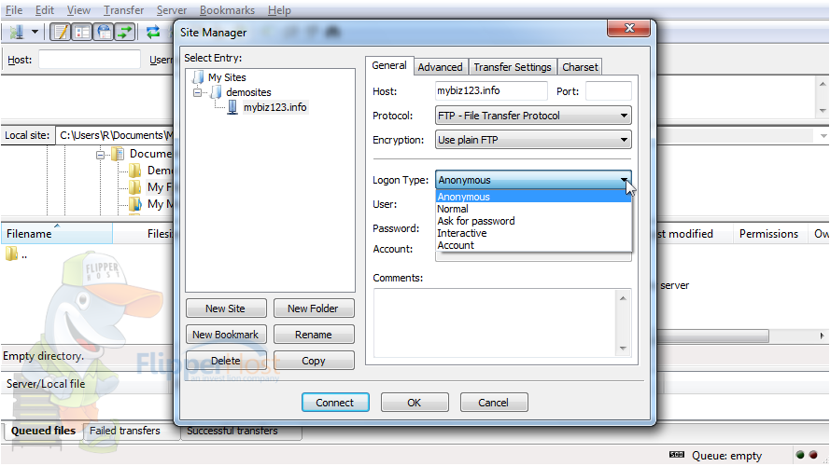The image size is (830, 466).
Task: Open the Encryption dropdown
Action: (533, 140)
